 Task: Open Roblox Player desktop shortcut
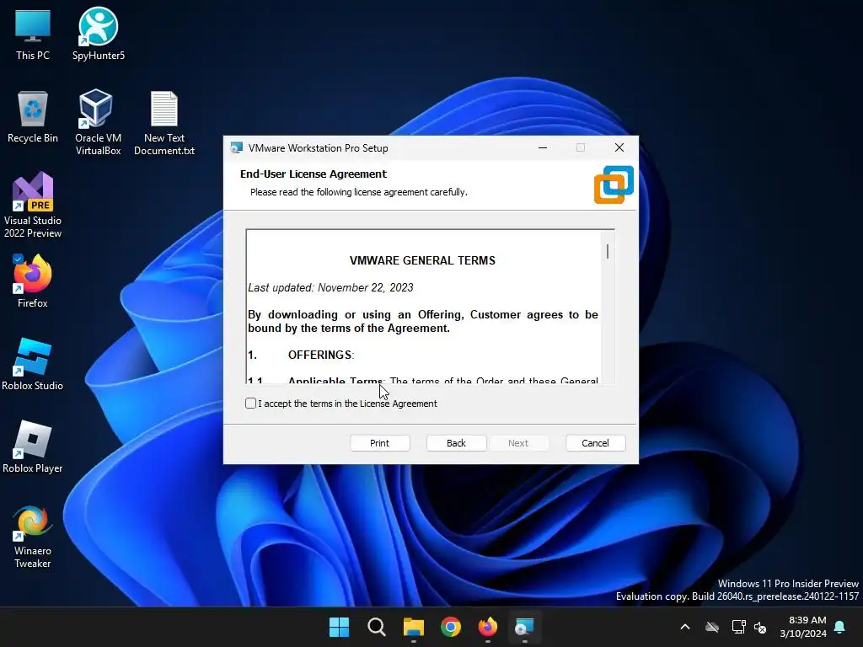click(x=33, y=446)
